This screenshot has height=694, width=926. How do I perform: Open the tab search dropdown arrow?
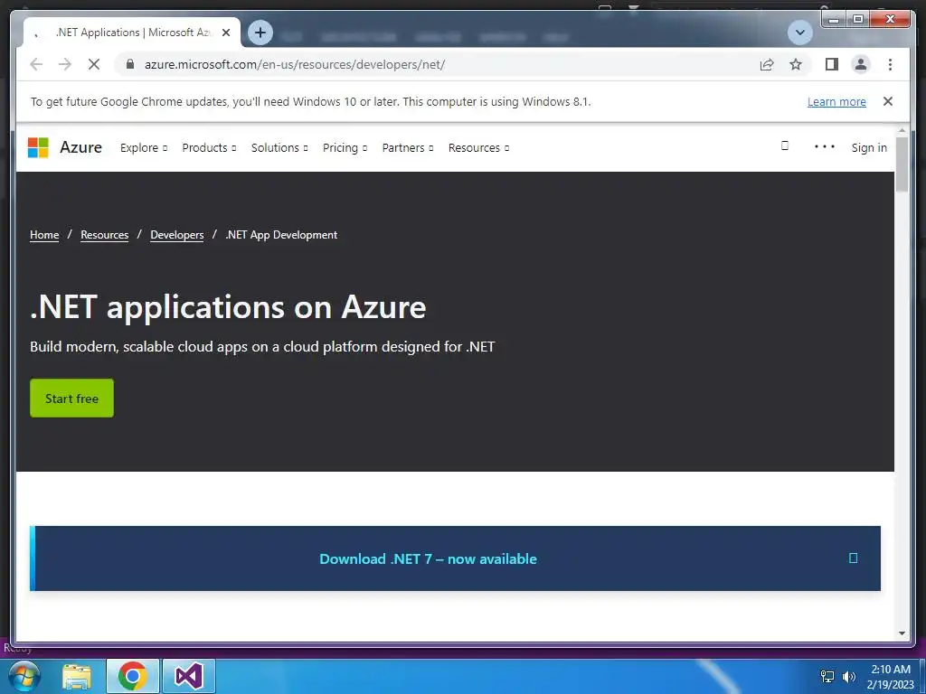tap(800, 33)
